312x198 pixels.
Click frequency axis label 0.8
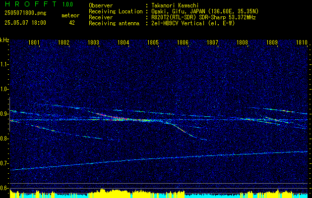(4, 139)
